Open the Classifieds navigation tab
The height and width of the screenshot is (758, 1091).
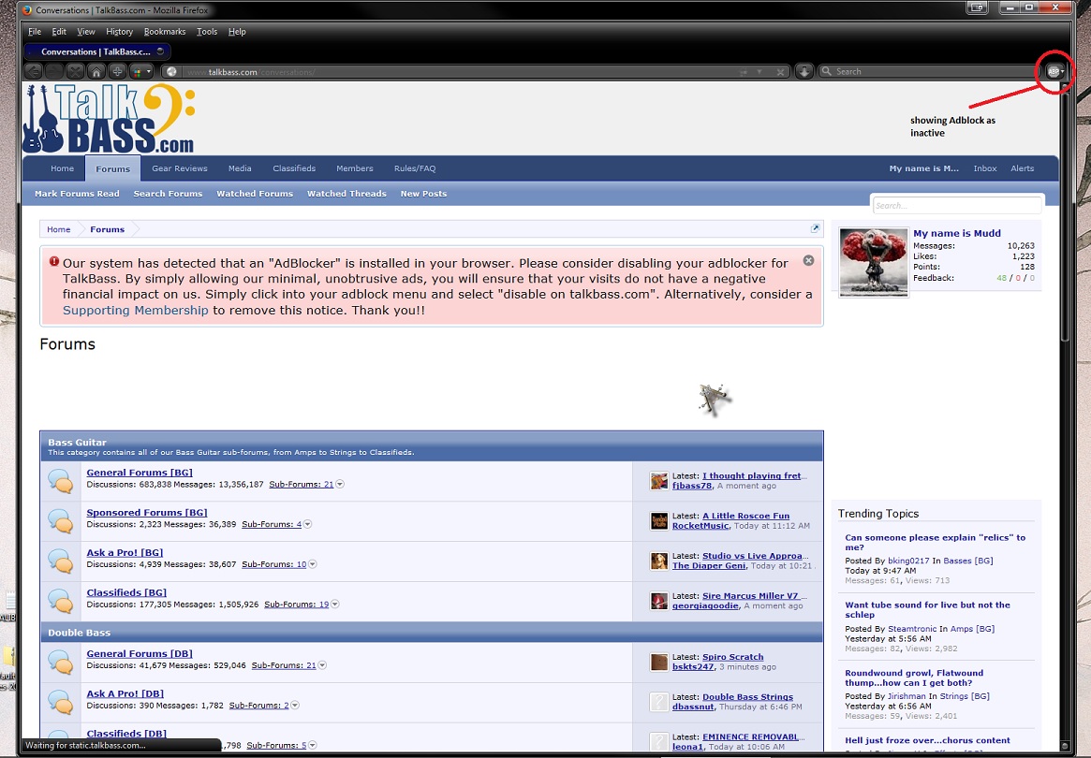click(294, 168)
